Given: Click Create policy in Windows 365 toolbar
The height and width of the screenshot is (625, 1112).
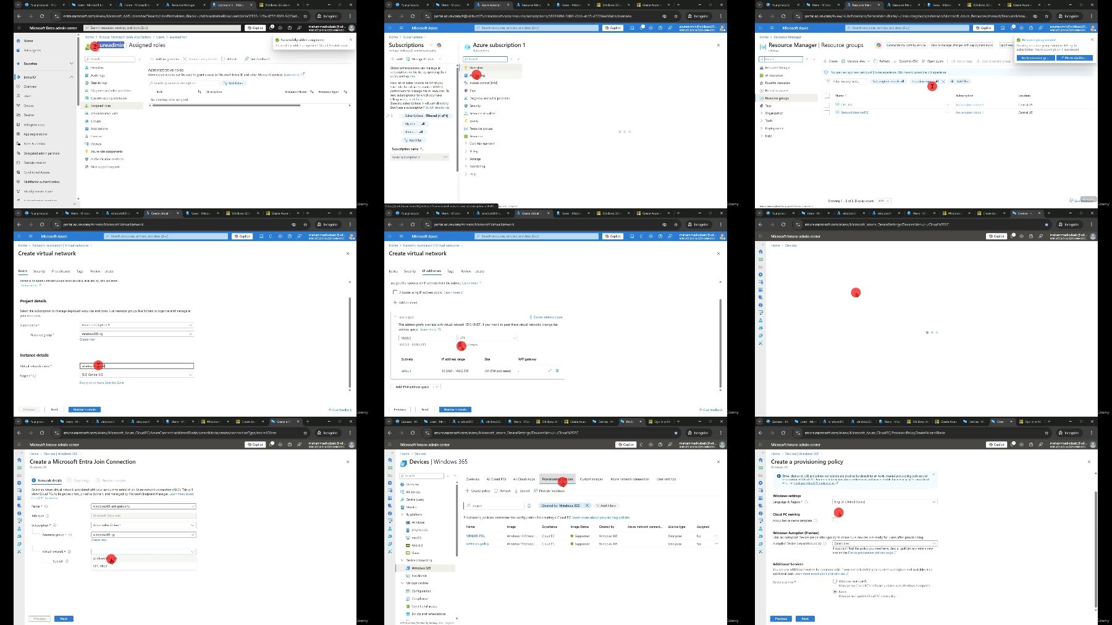Looking at the screenshot, I should 478,491.
